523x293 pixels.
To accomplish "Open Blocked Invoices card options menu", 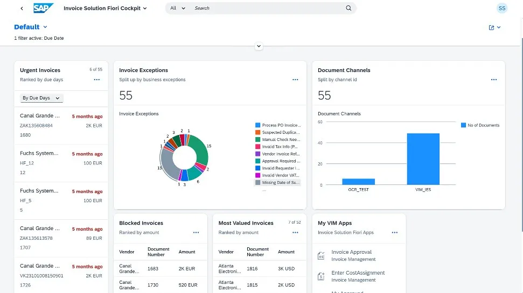I will click(x=196, y=232).
